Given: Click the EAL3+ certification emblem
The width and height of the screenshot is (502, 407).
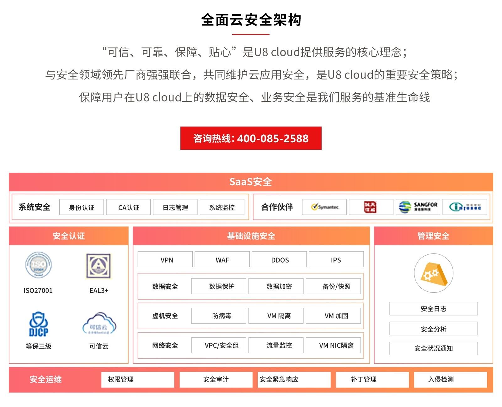Looking at the screenshot, I should coord(99,266).
